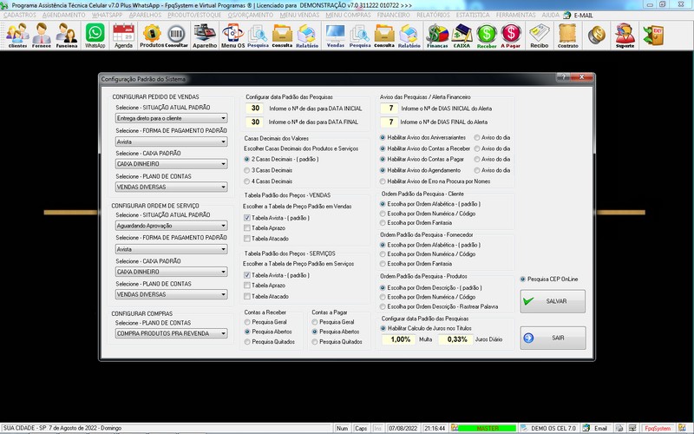
Task: Open the Vendas monitor icon
Action: point(335,36)
